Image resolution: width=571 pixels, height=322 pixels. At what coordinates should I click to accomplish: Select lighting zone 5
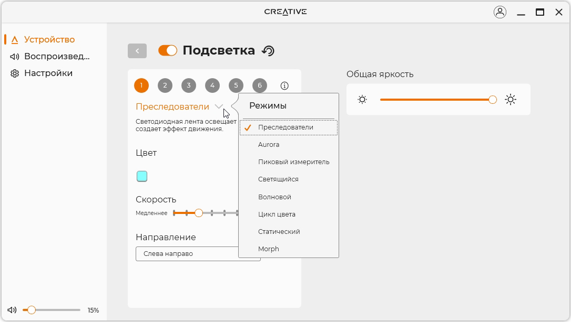coord(236,85)
